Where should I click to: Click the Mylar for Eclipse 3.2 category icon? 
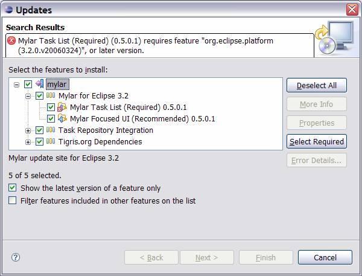[x=51, y=95]
